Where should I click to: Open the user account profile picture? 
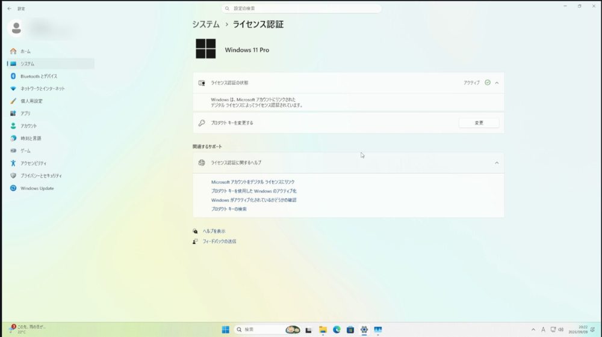point(16,28)
